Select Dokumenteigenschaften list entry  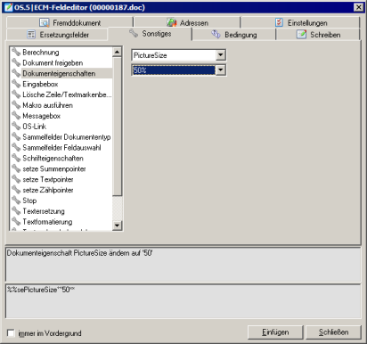coord(59,73)
